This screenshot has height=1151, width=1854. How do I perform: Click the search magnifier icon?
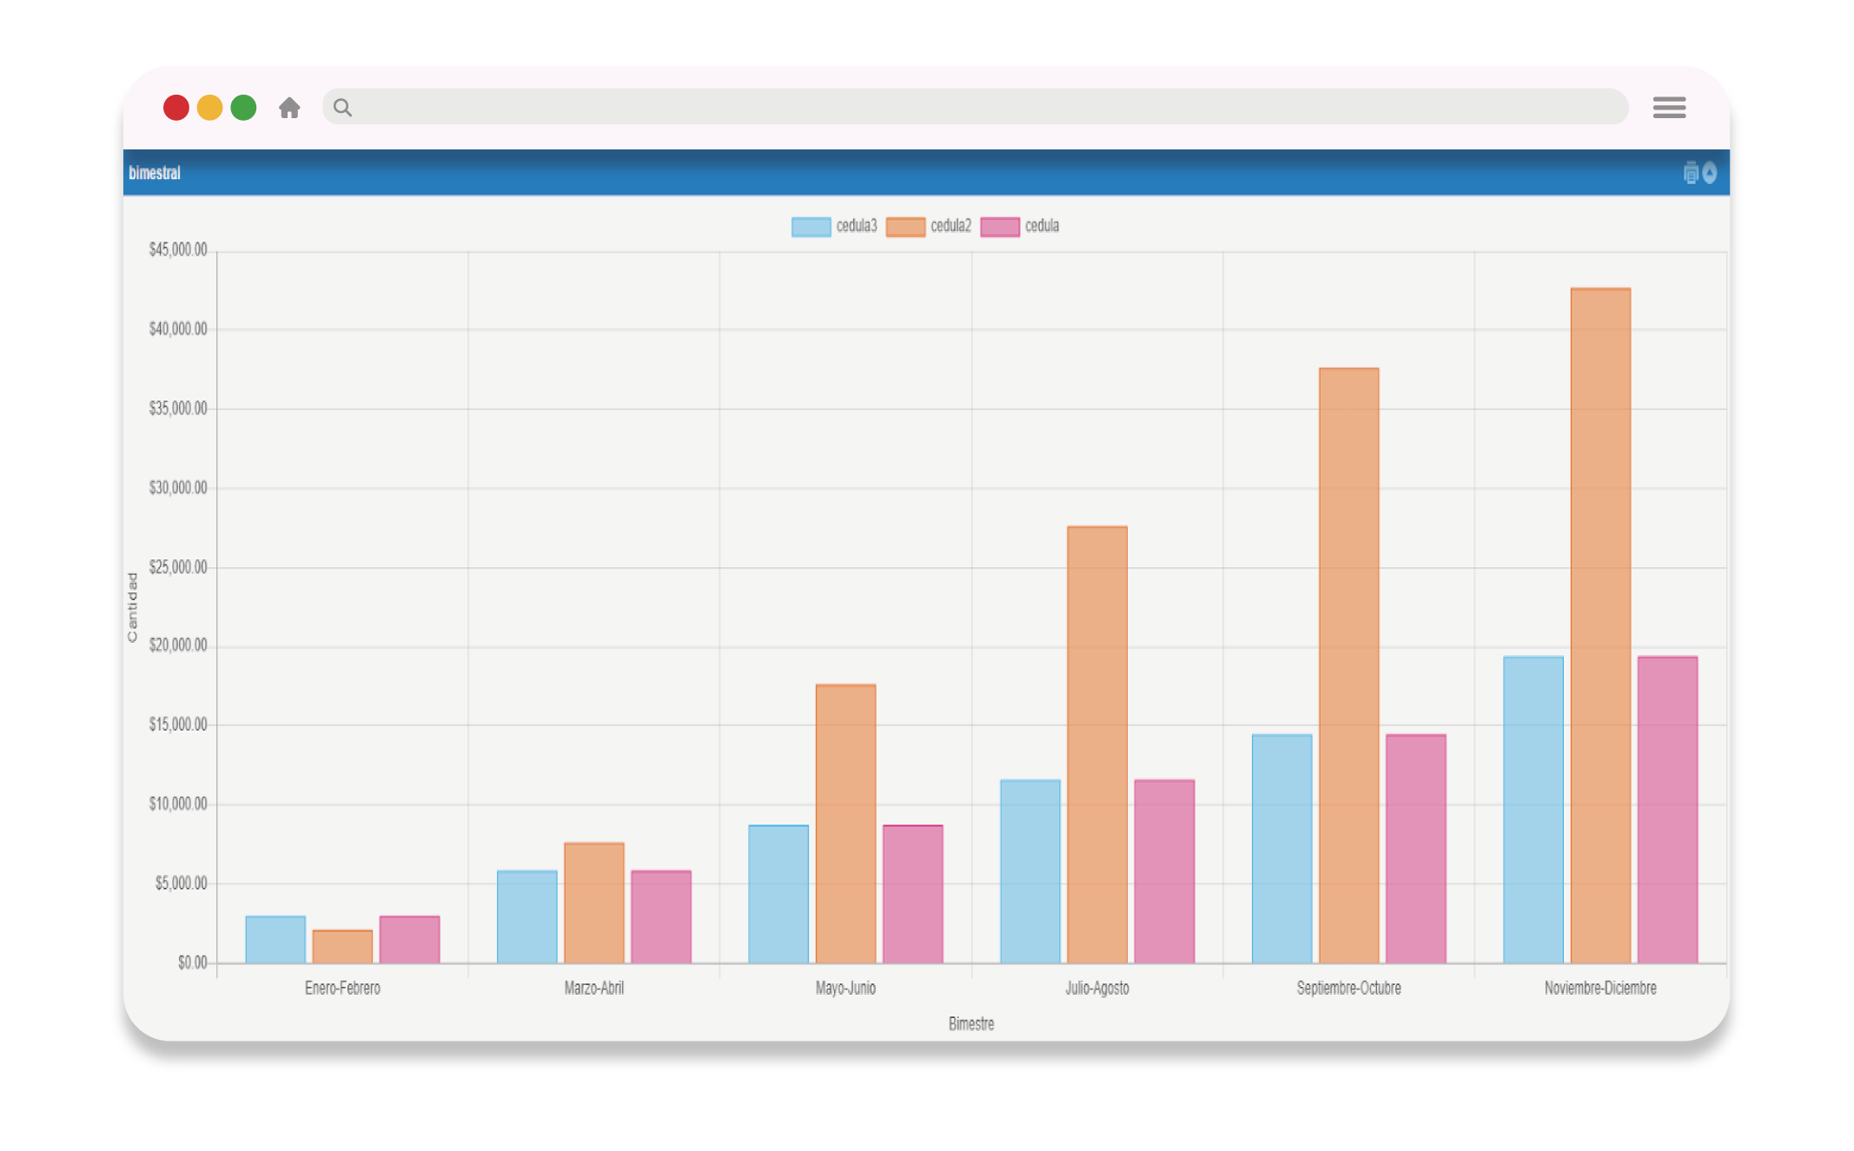click(342, 108)
